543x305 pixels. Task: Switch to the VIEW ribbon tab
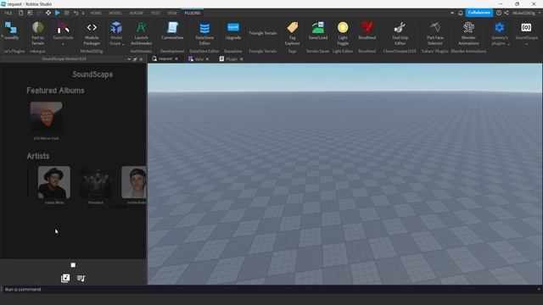pyautogui.click(x=172, y=13)
